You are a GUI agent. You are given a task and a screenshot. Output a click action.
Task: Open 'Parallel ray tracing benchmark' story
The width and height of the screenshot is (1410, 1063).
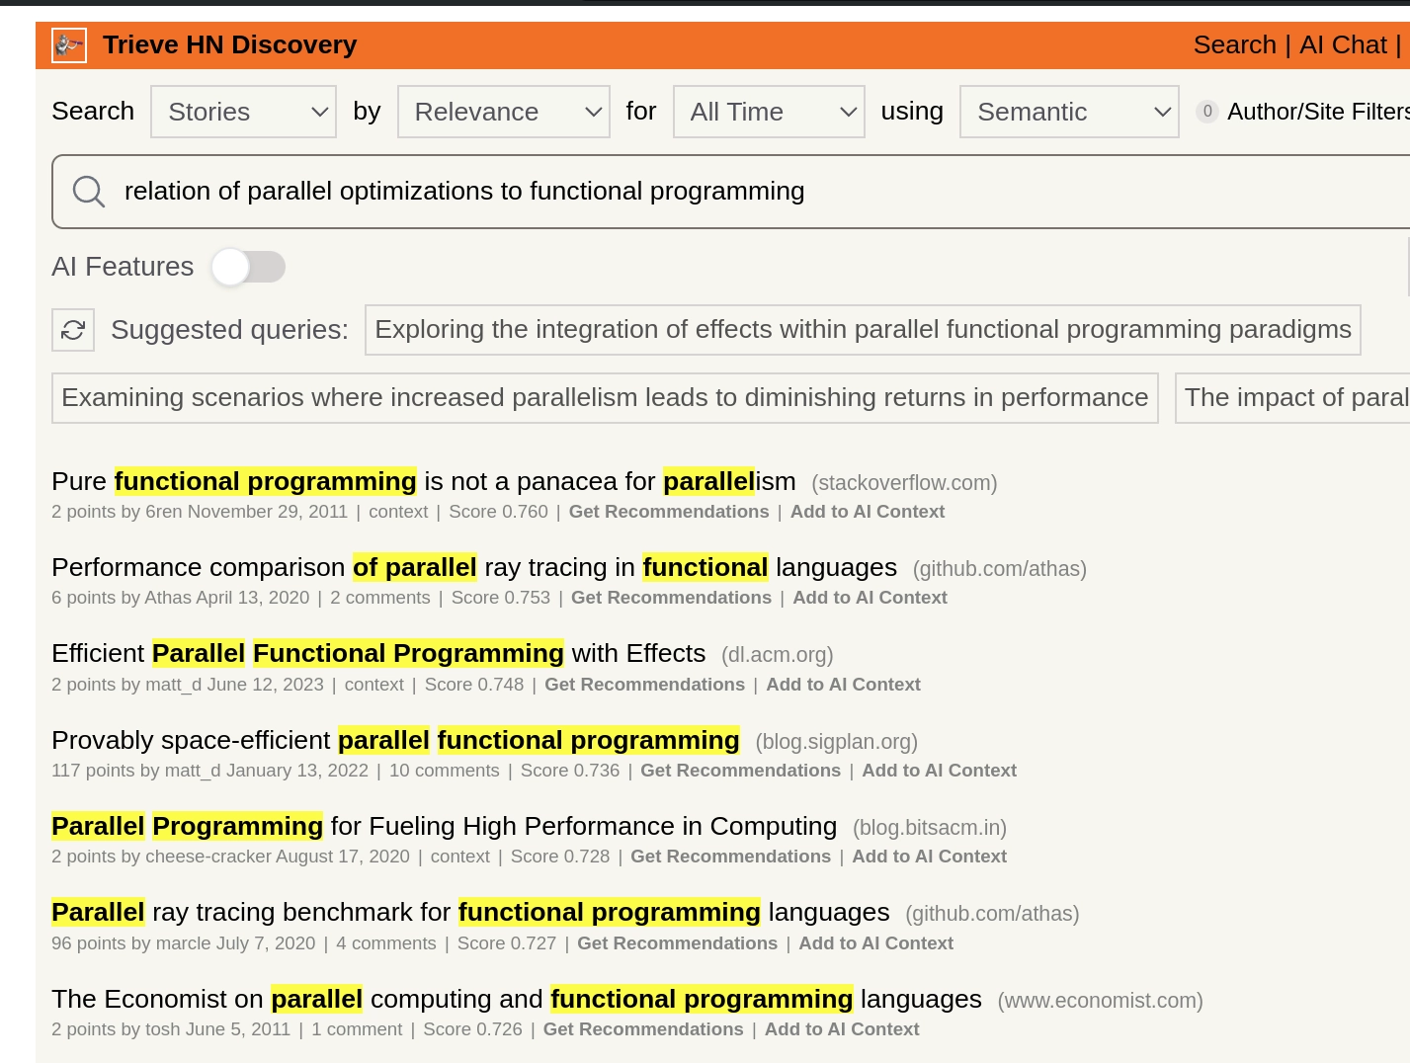(x=470, y=912)
